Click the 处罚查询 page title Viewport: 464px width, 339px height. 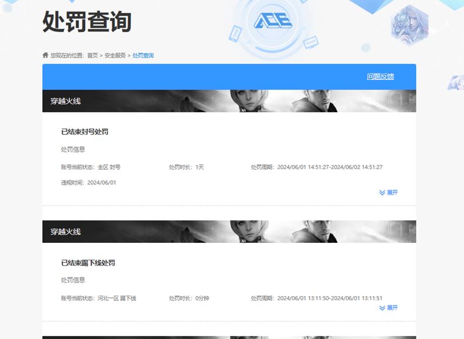87,22
